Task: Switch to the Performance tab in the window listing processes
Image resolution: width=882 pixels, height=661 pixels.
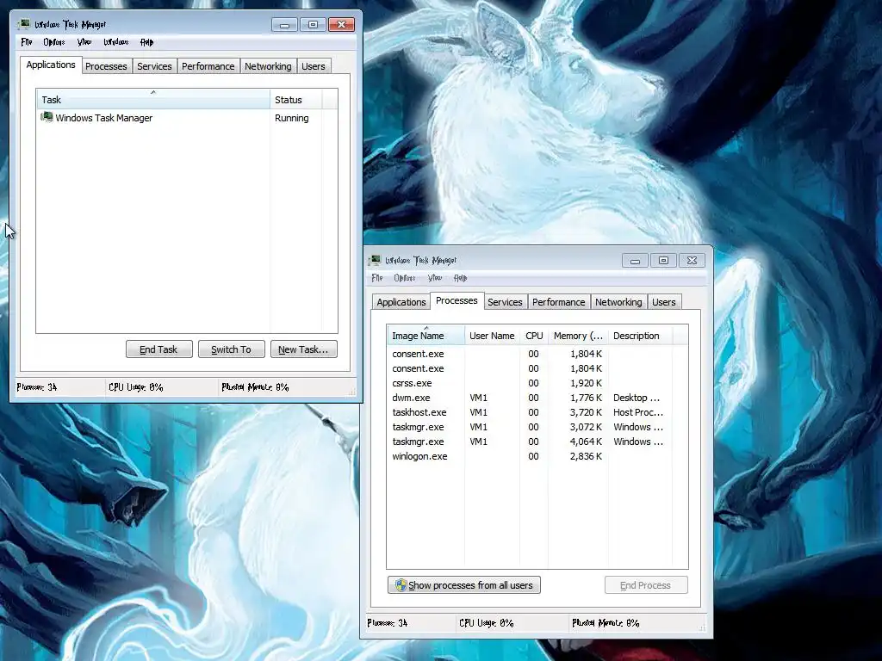Action: point(558,302)
